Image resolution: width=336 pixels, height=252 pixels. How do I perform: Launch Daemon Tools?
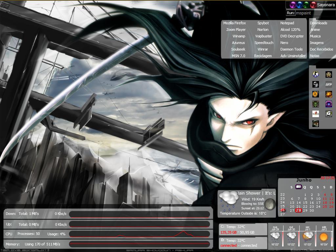pos(291,49)
